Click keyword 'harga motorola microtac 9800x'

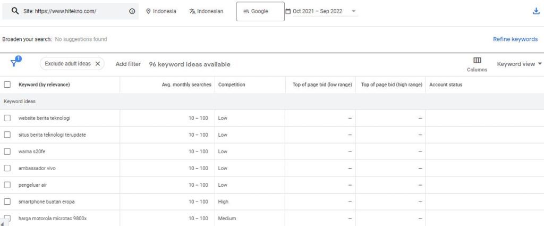53,219
